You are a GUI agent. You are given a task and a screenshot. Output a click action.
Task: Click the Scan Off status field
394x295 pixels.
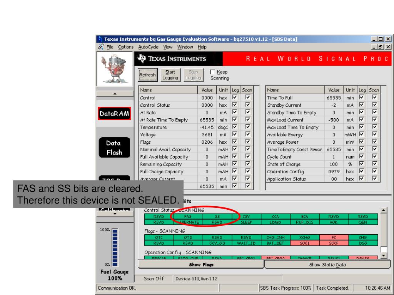[154, 278]
